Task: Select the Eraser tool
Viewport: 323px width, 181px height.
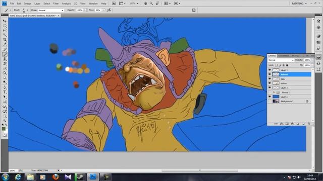Action: click(5, 68)
